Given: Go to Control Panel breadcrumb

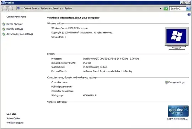Looking at the screenshot, I should point(30,8).
